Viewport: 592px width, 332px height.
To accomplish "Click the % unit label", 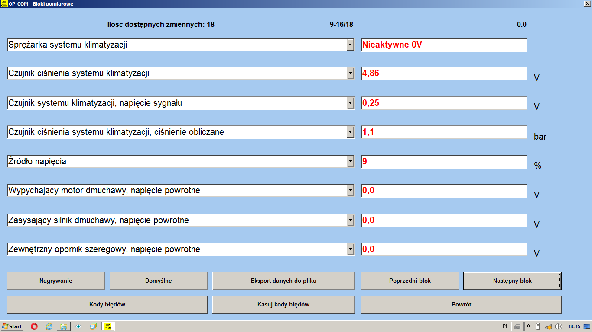I will pos(538,166).
